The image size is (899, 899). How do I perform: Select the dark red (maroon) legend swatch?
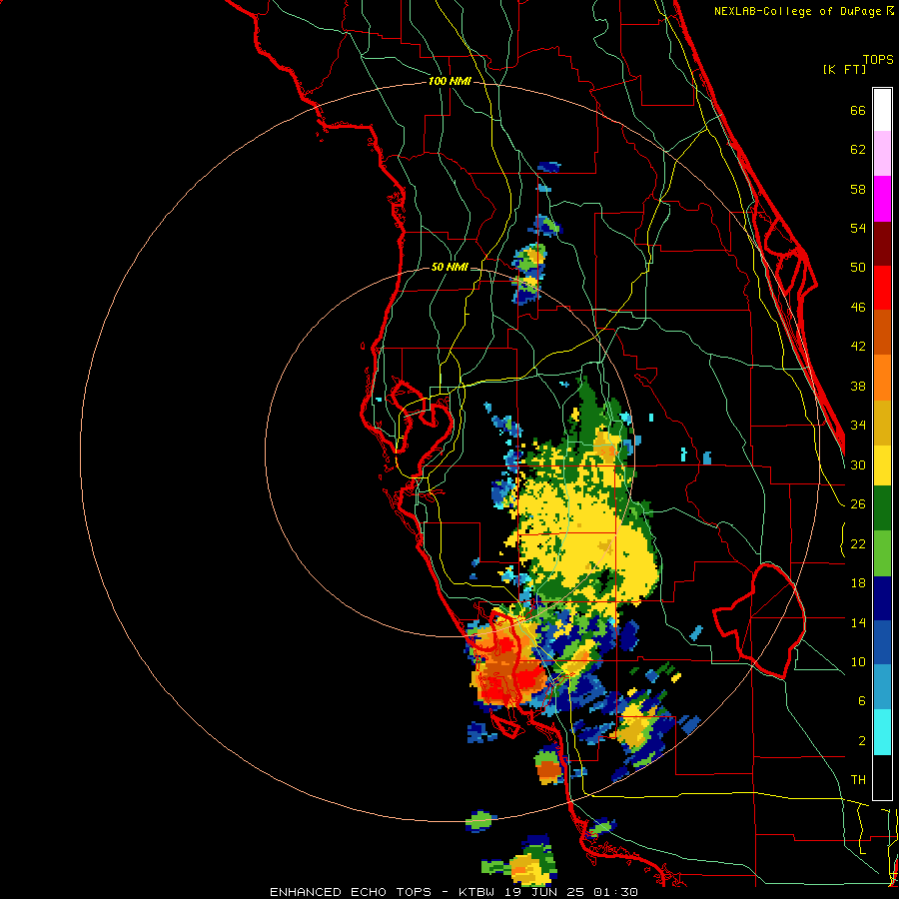[x=882, y=243]
